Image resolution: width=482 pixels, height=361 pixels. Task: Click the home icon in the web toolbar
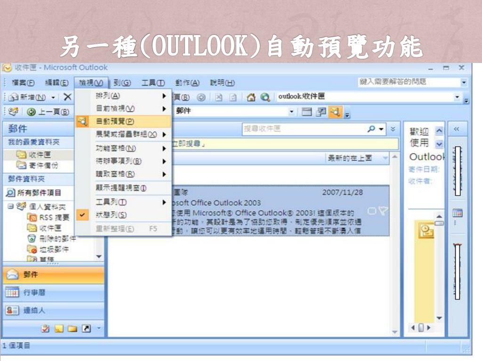pos(251,97)
